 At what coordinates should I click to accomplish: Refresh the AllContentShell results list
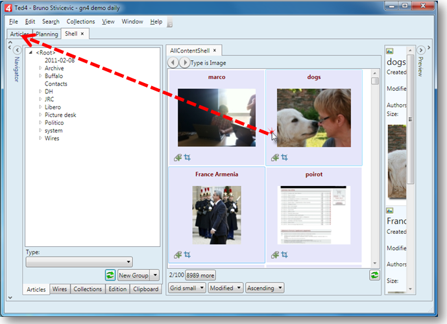[374, 275]
